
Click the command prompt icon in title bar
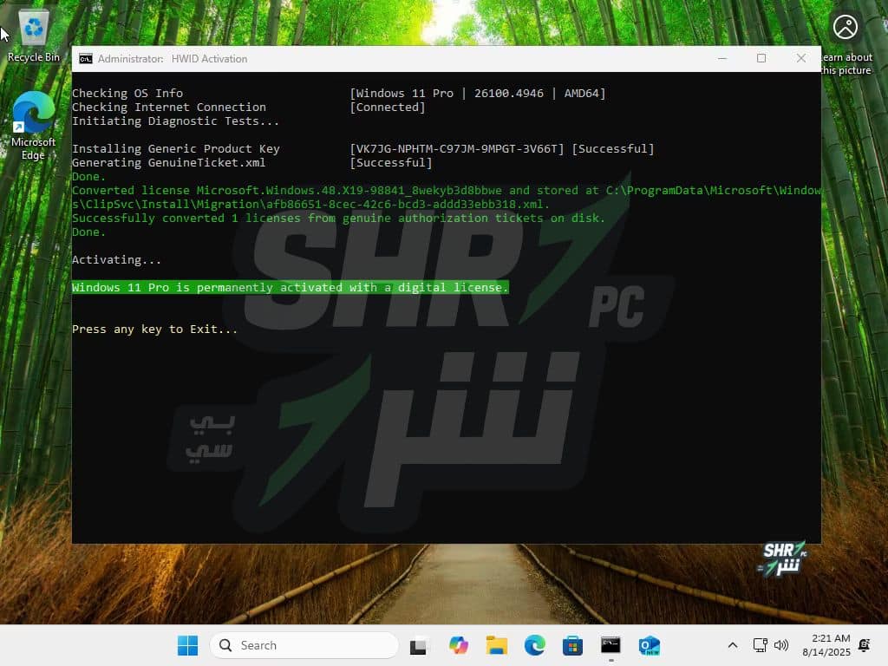[86, 59]
